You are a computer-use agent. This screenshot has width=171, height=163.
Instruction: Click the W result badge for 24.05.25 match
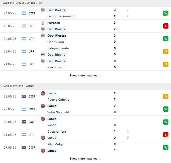pos(166,13)
